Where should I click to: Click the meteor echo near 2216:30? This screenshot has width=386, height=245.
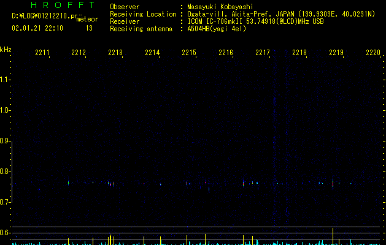(243, 183)
